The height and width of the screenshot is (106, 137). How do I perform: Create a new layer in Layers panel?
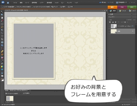point(110,22)
